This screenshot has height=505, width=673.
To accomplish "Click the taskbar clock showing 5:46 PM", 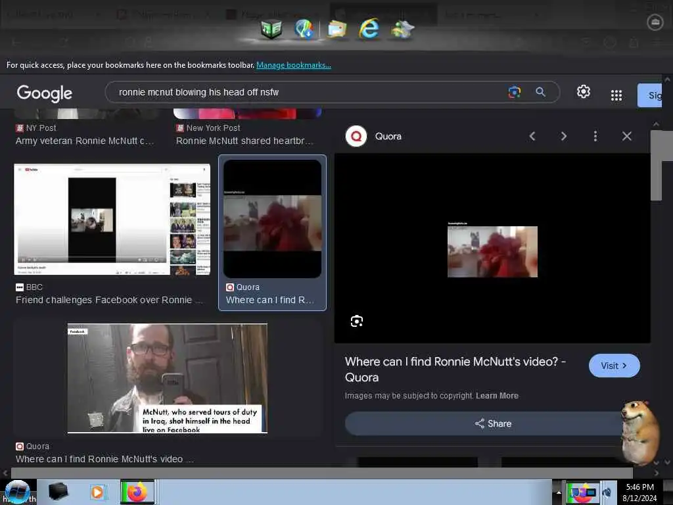I will coord(639,493).
